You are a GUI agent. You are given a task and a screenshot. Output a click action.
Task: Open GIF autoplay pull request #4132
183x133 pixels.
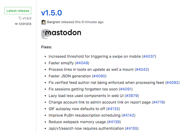click(113, 109)
